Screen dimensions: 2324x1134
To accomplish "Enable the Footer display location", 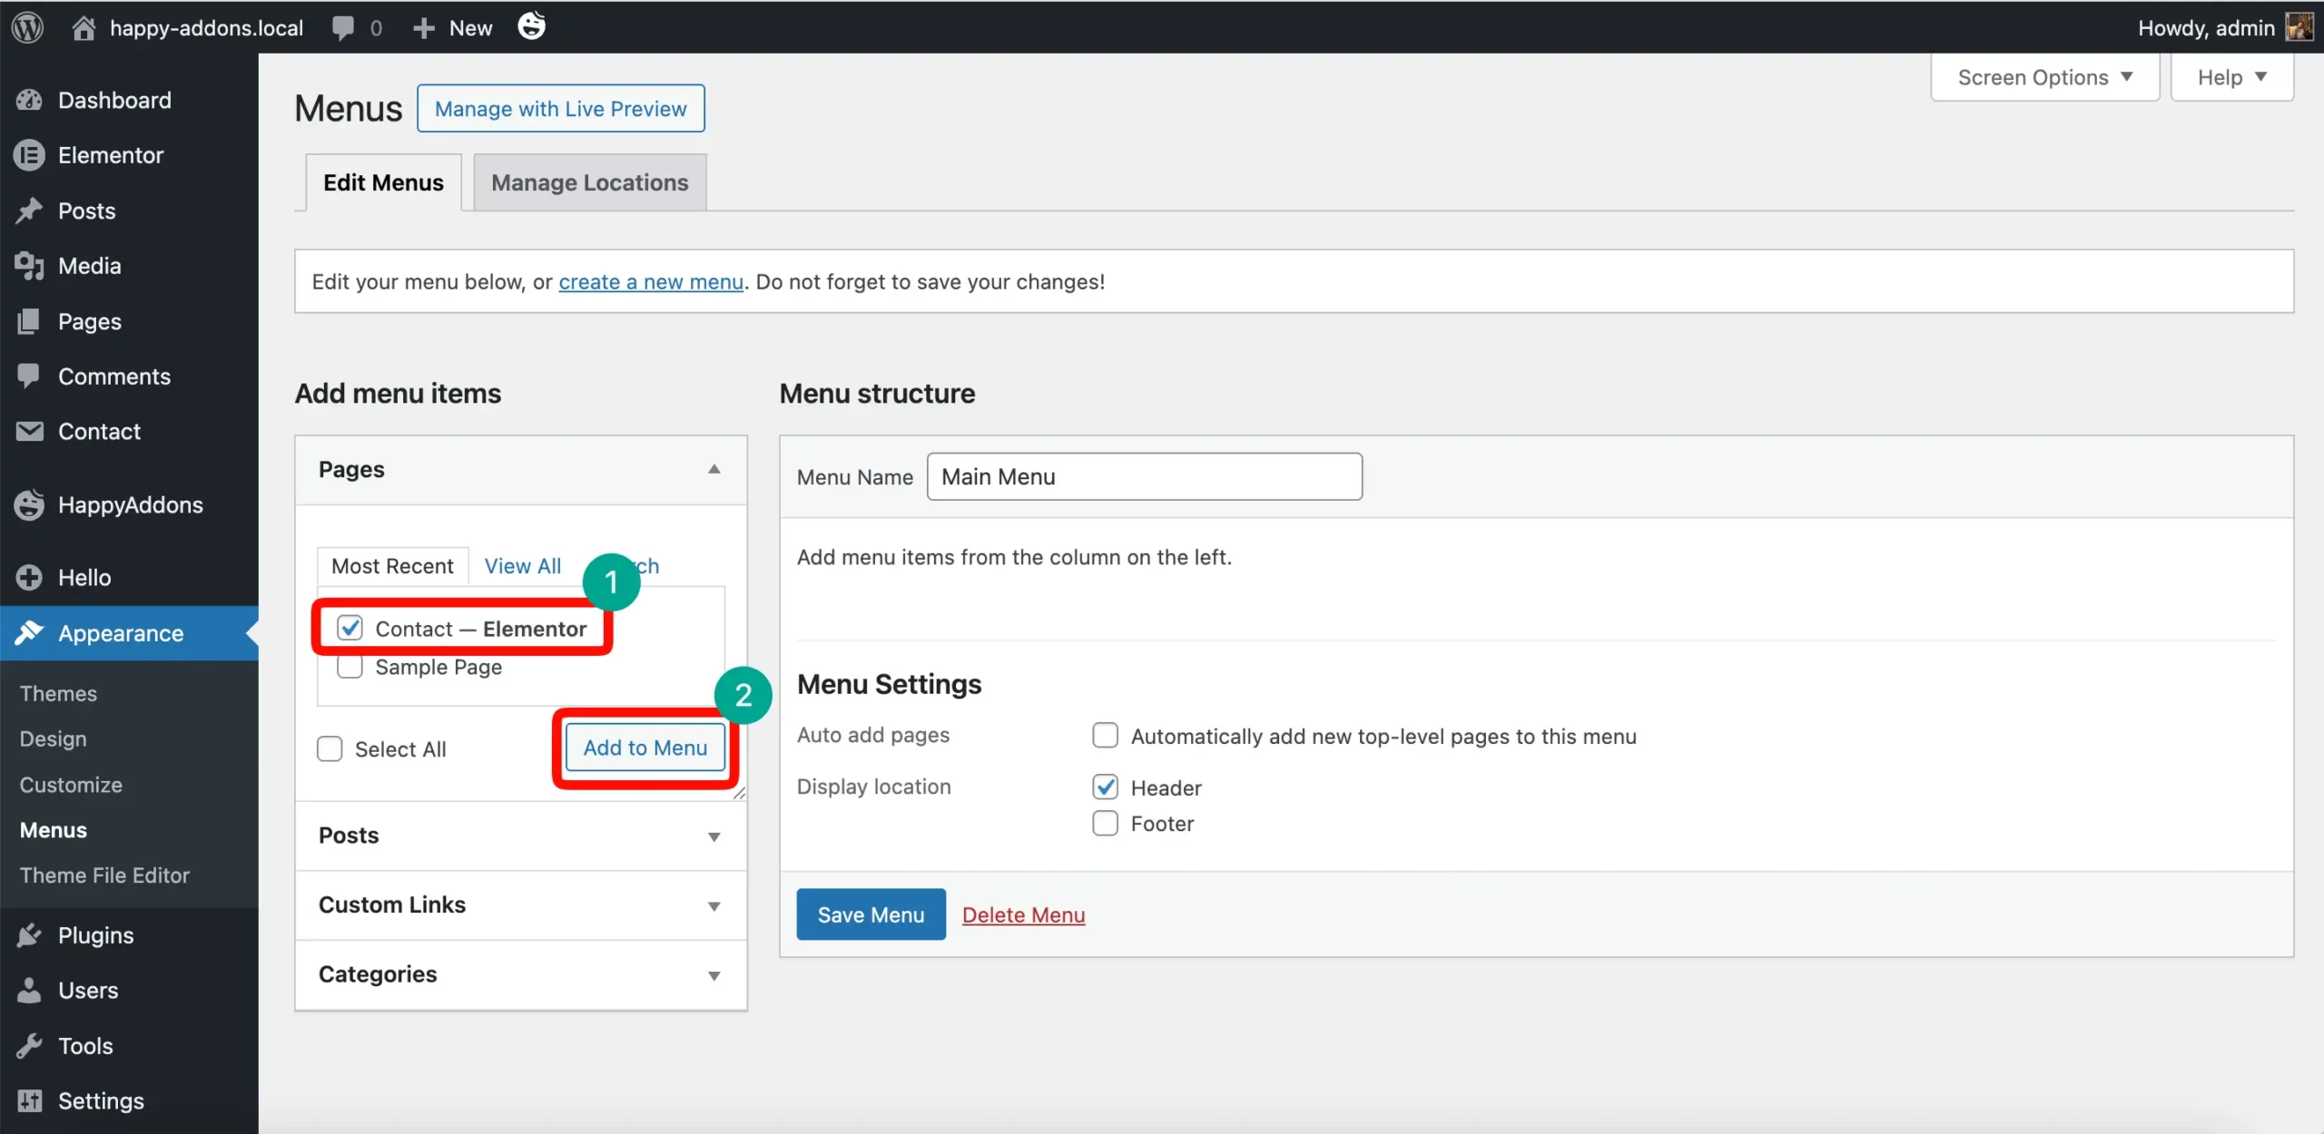I will coord(1104,823).
